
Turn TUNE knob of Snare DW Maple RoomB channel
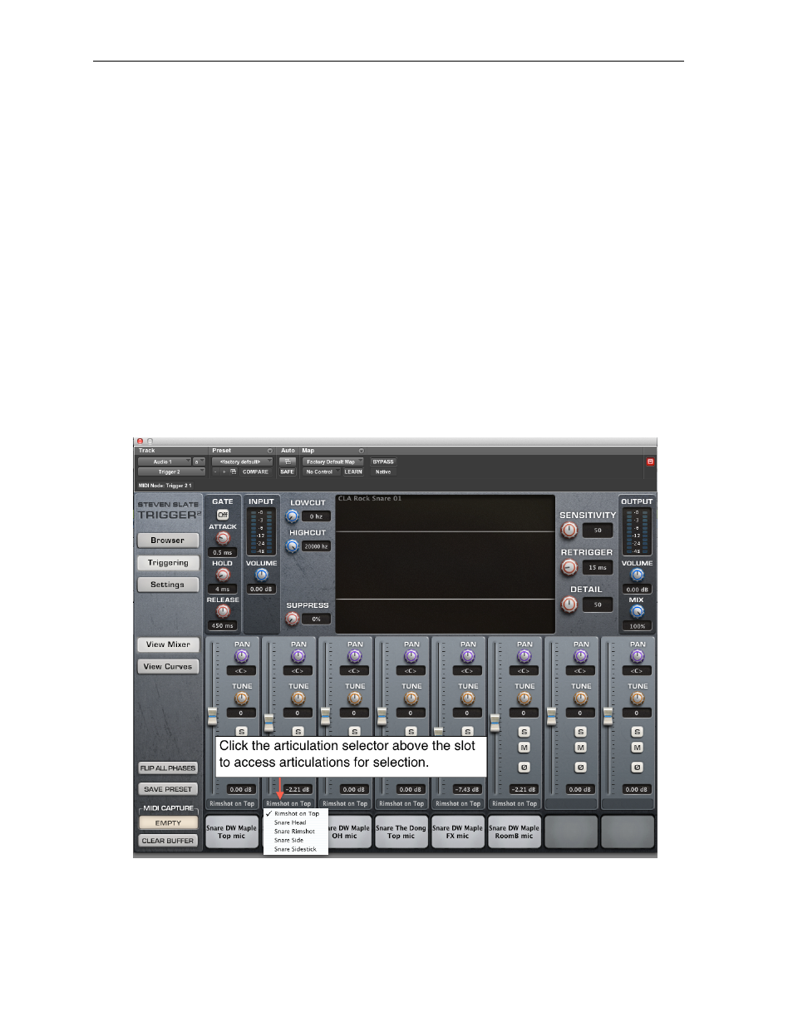525,699
